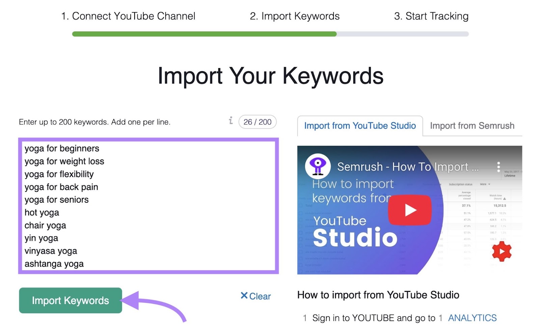Switch to the Import from Semrush tab
This screenshot has height=327, width=540.
coord(472,125)
